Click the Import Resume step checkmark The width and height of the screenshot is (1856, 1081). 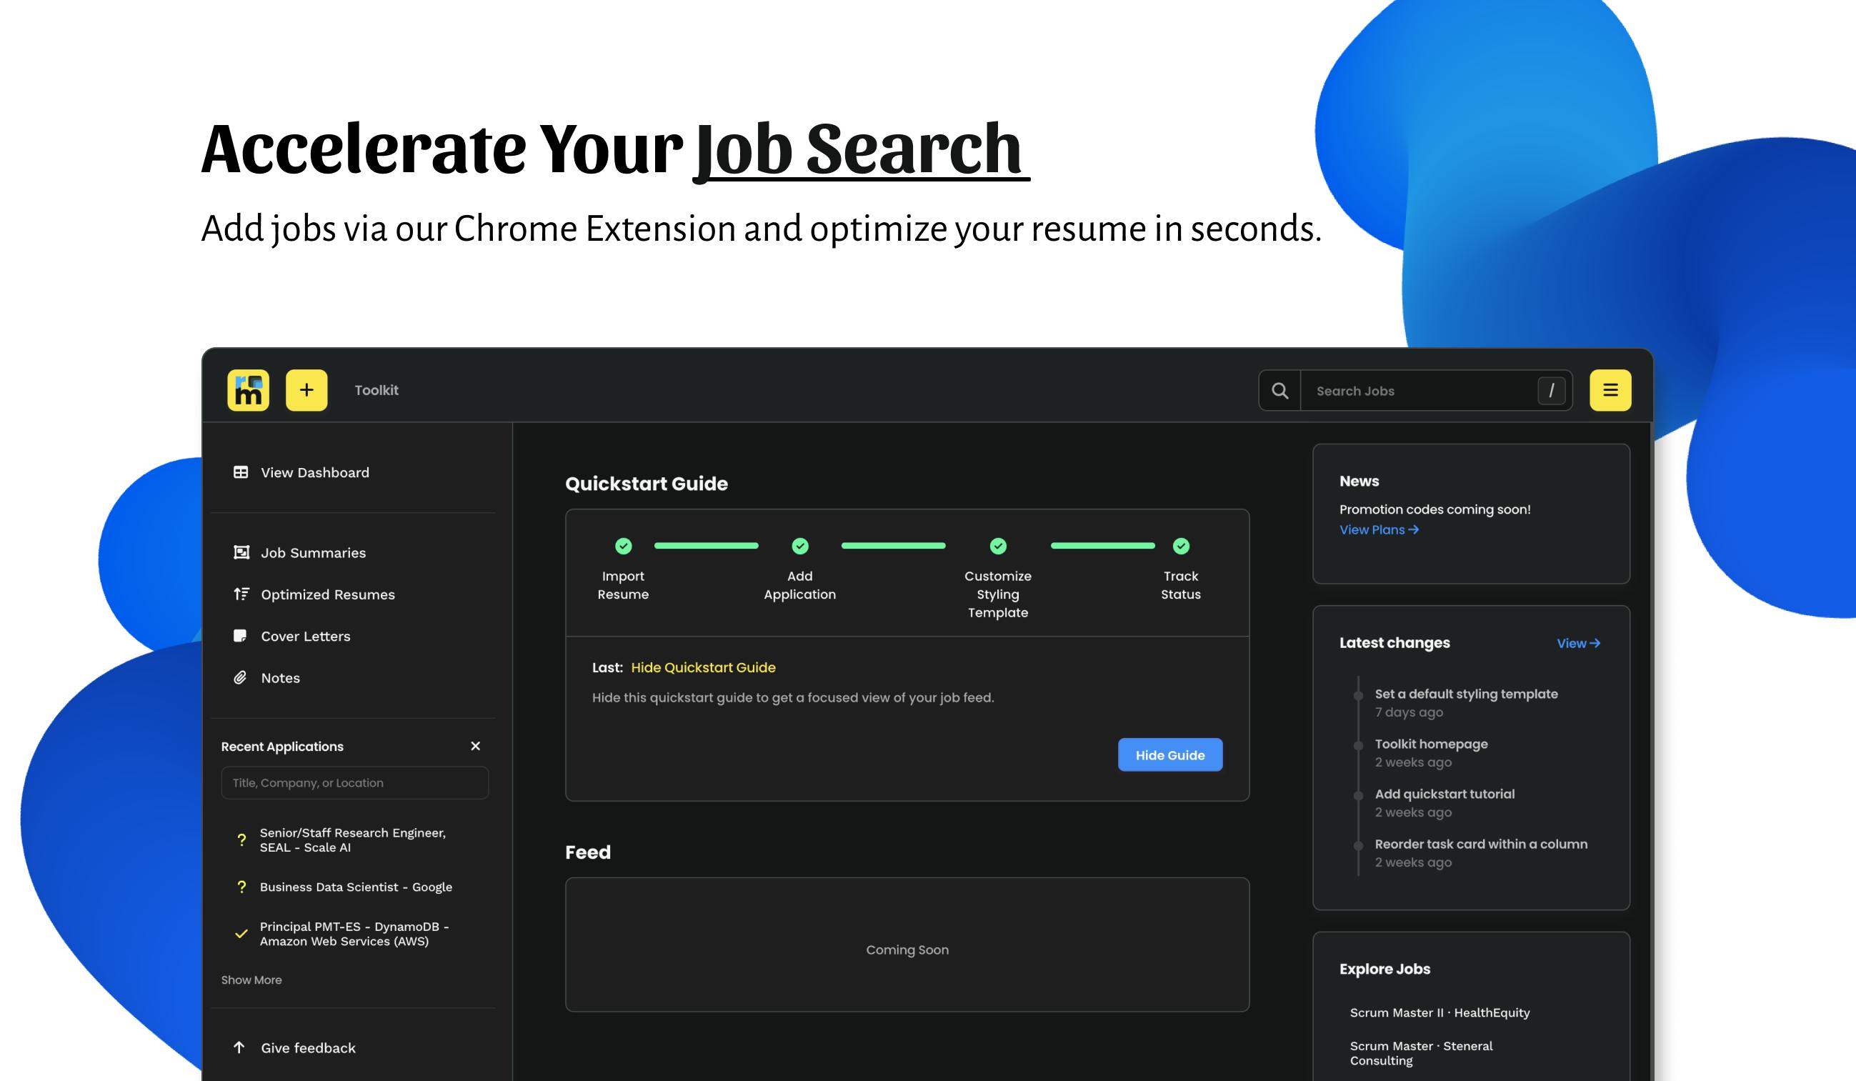[x=623, y=546]
